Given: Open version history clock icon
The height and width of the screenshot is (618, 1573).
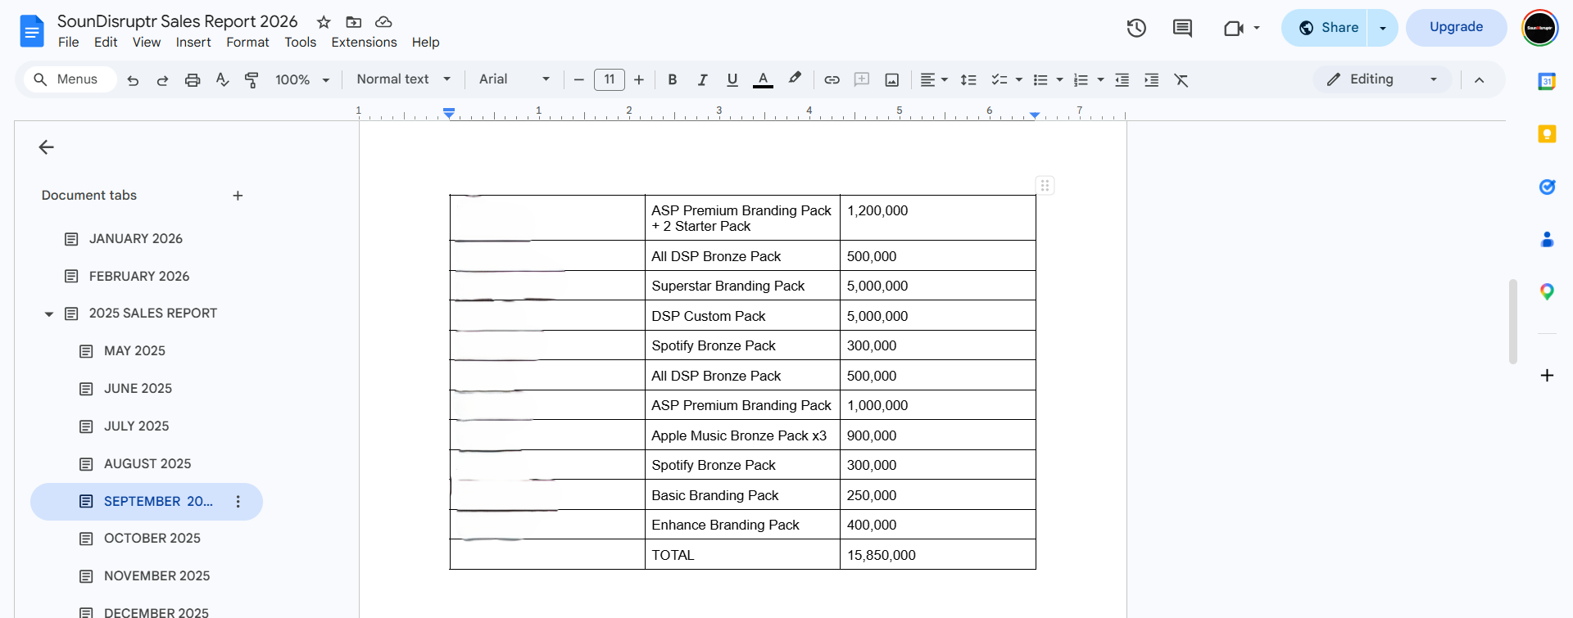Looking at the screenshot, I should tap(1136, 28).
